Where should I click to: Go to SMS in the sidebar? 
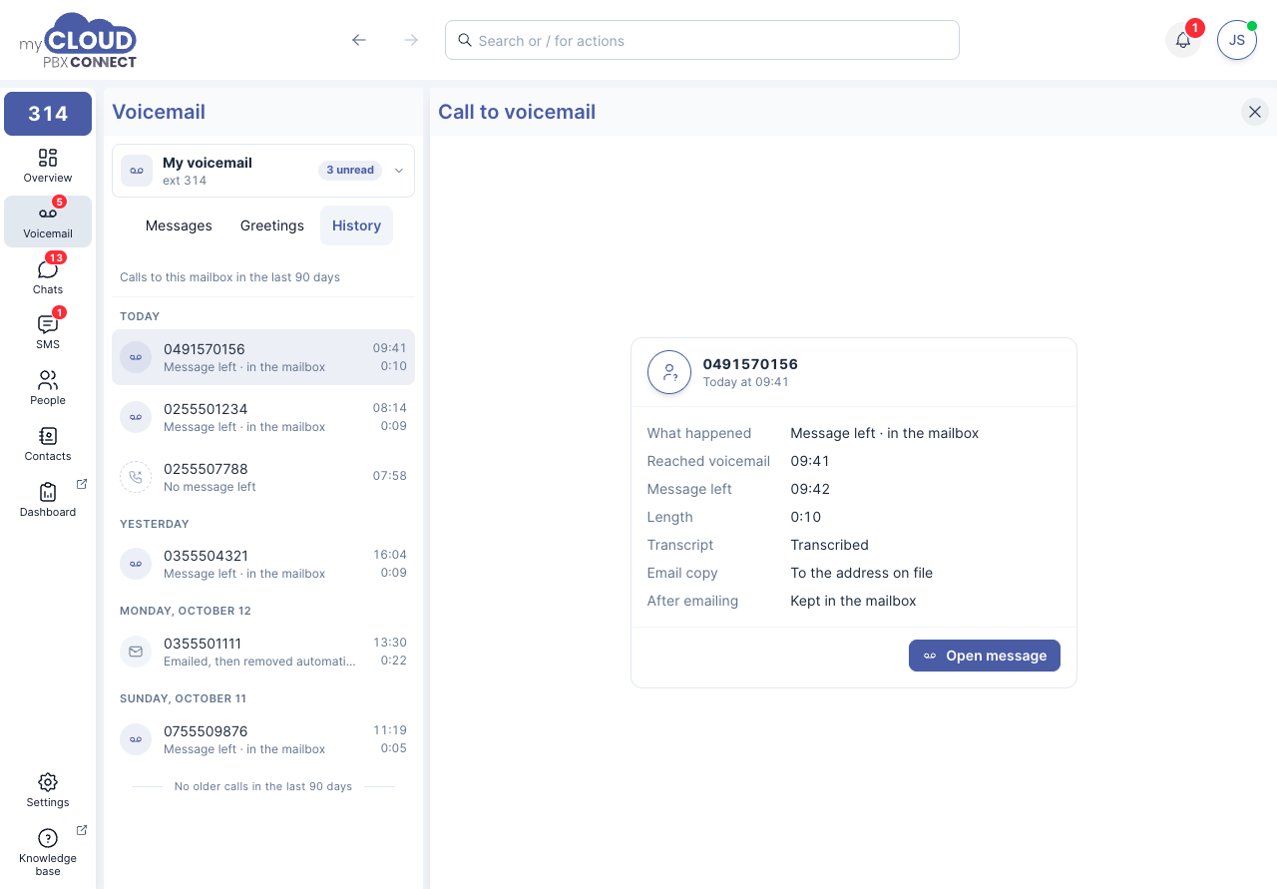point(48,332)
